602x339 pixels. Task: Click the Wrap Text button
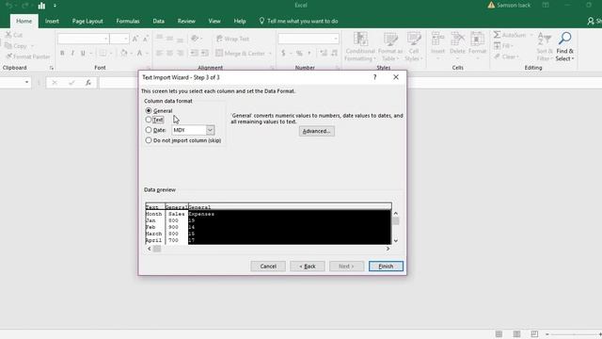point(233,39)
